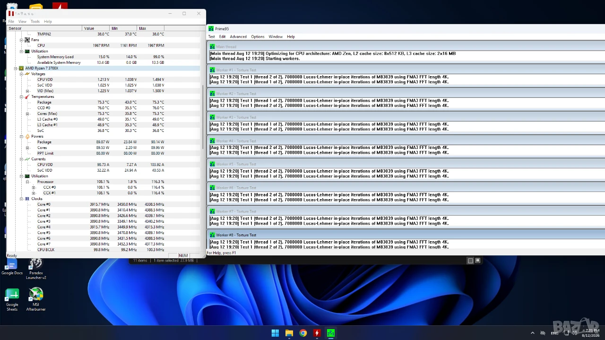Image resolution: width=605 pixels, height=340 pixels.
Task: Click the Prime95 title bar icon
Action: [211, 29]
